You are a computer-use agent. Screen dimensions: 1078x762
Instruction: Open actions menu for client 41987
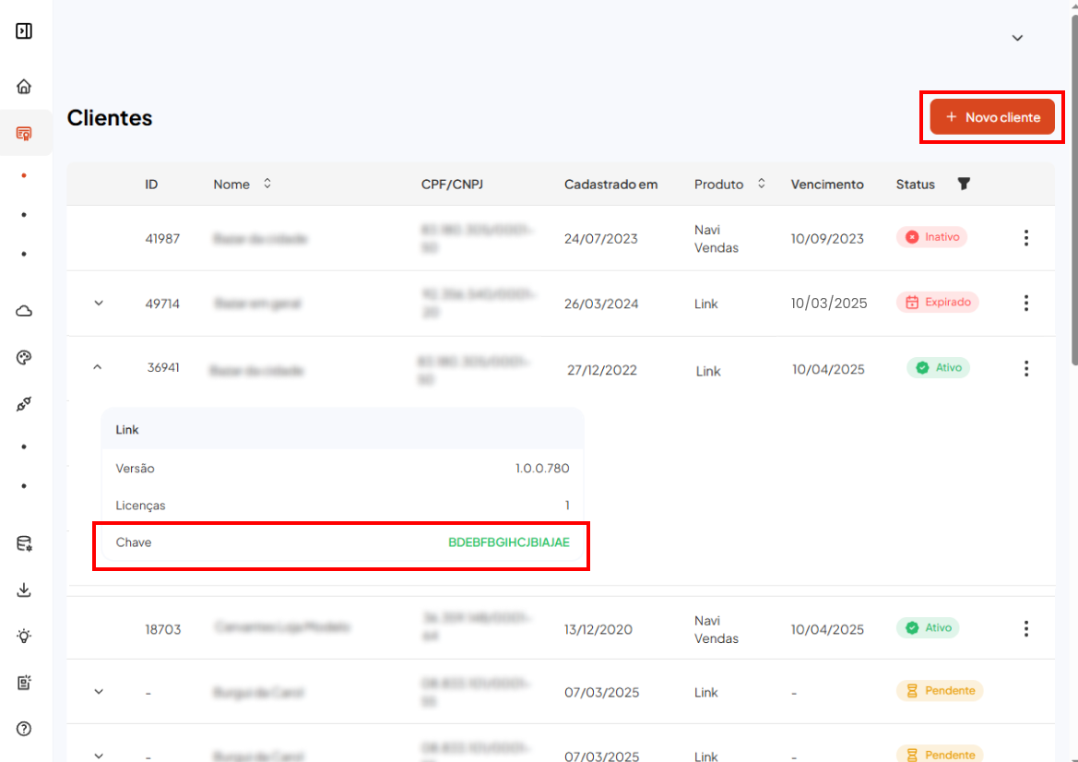pyautogui.click(x=1026, y=238)
